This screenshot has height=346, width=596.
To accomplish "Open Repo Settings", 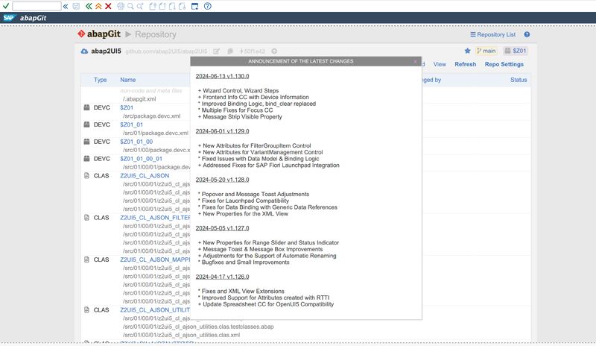I will pos(504,64).
